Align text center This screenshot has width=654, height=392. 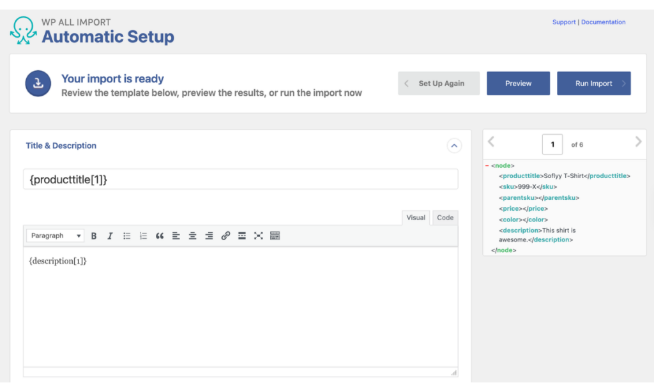pos(192,236)
